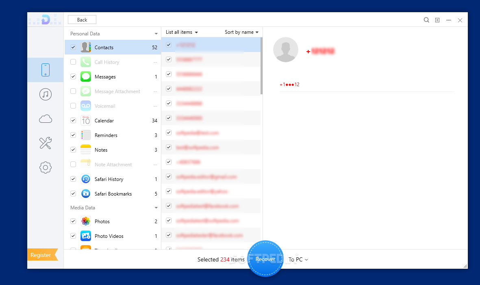The image size is (480, 285).
Task: Open the repair tools sidebar tab
Action: (x=45, y=143)
